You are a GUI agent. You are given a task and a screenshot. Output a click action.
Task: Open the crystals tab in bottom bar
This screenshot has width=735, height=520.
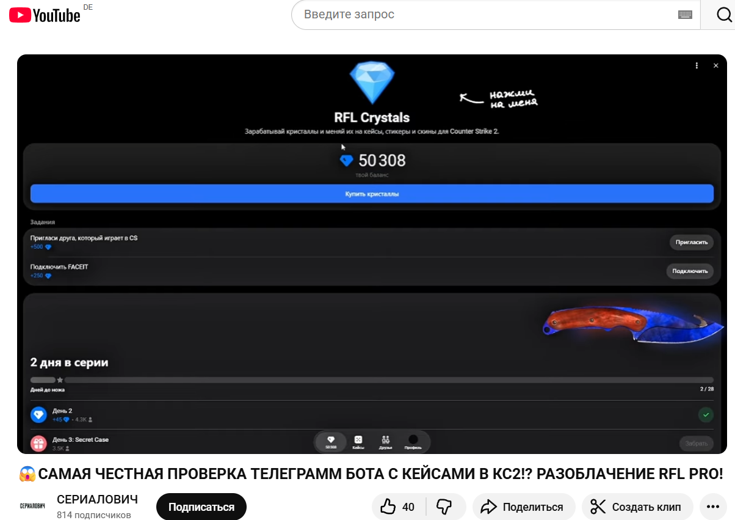(x=331, y=442)
